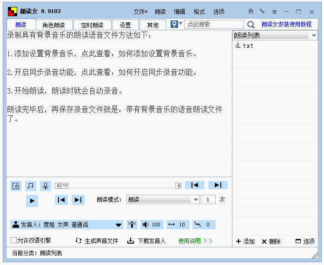Click the reading progress slider thumb
This screenshot has height=265, width=324.
point(65,185)
